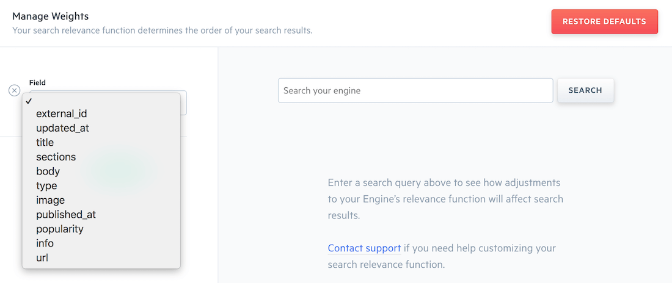The width and height of the screenshot is (672, 283).
Task: Click the Search button
Action: pyautogui.click(x=585, y=90)
